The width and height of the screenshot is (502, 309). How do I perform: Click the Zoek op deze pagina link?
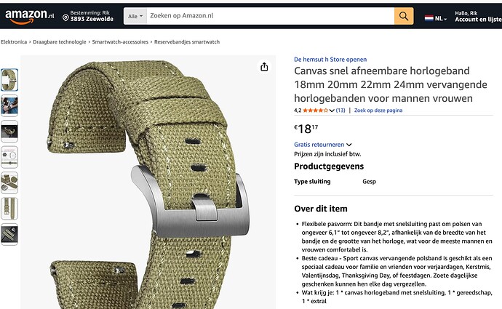pyautogui.click(x=378, y=111)
